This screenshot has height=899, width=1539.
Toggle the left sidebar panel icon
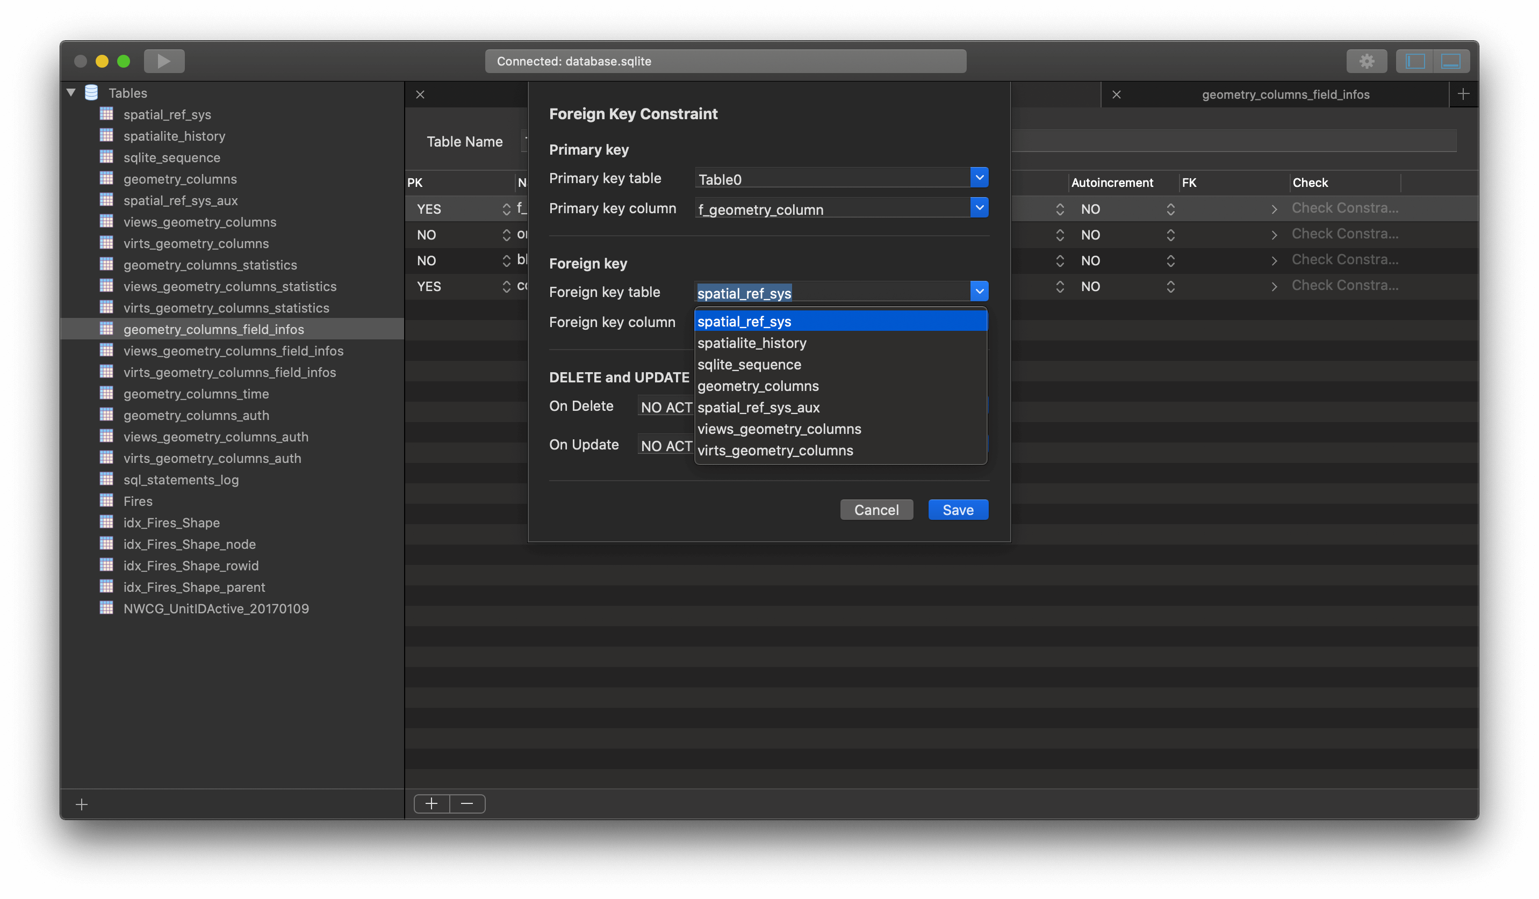pos(1414,61)
